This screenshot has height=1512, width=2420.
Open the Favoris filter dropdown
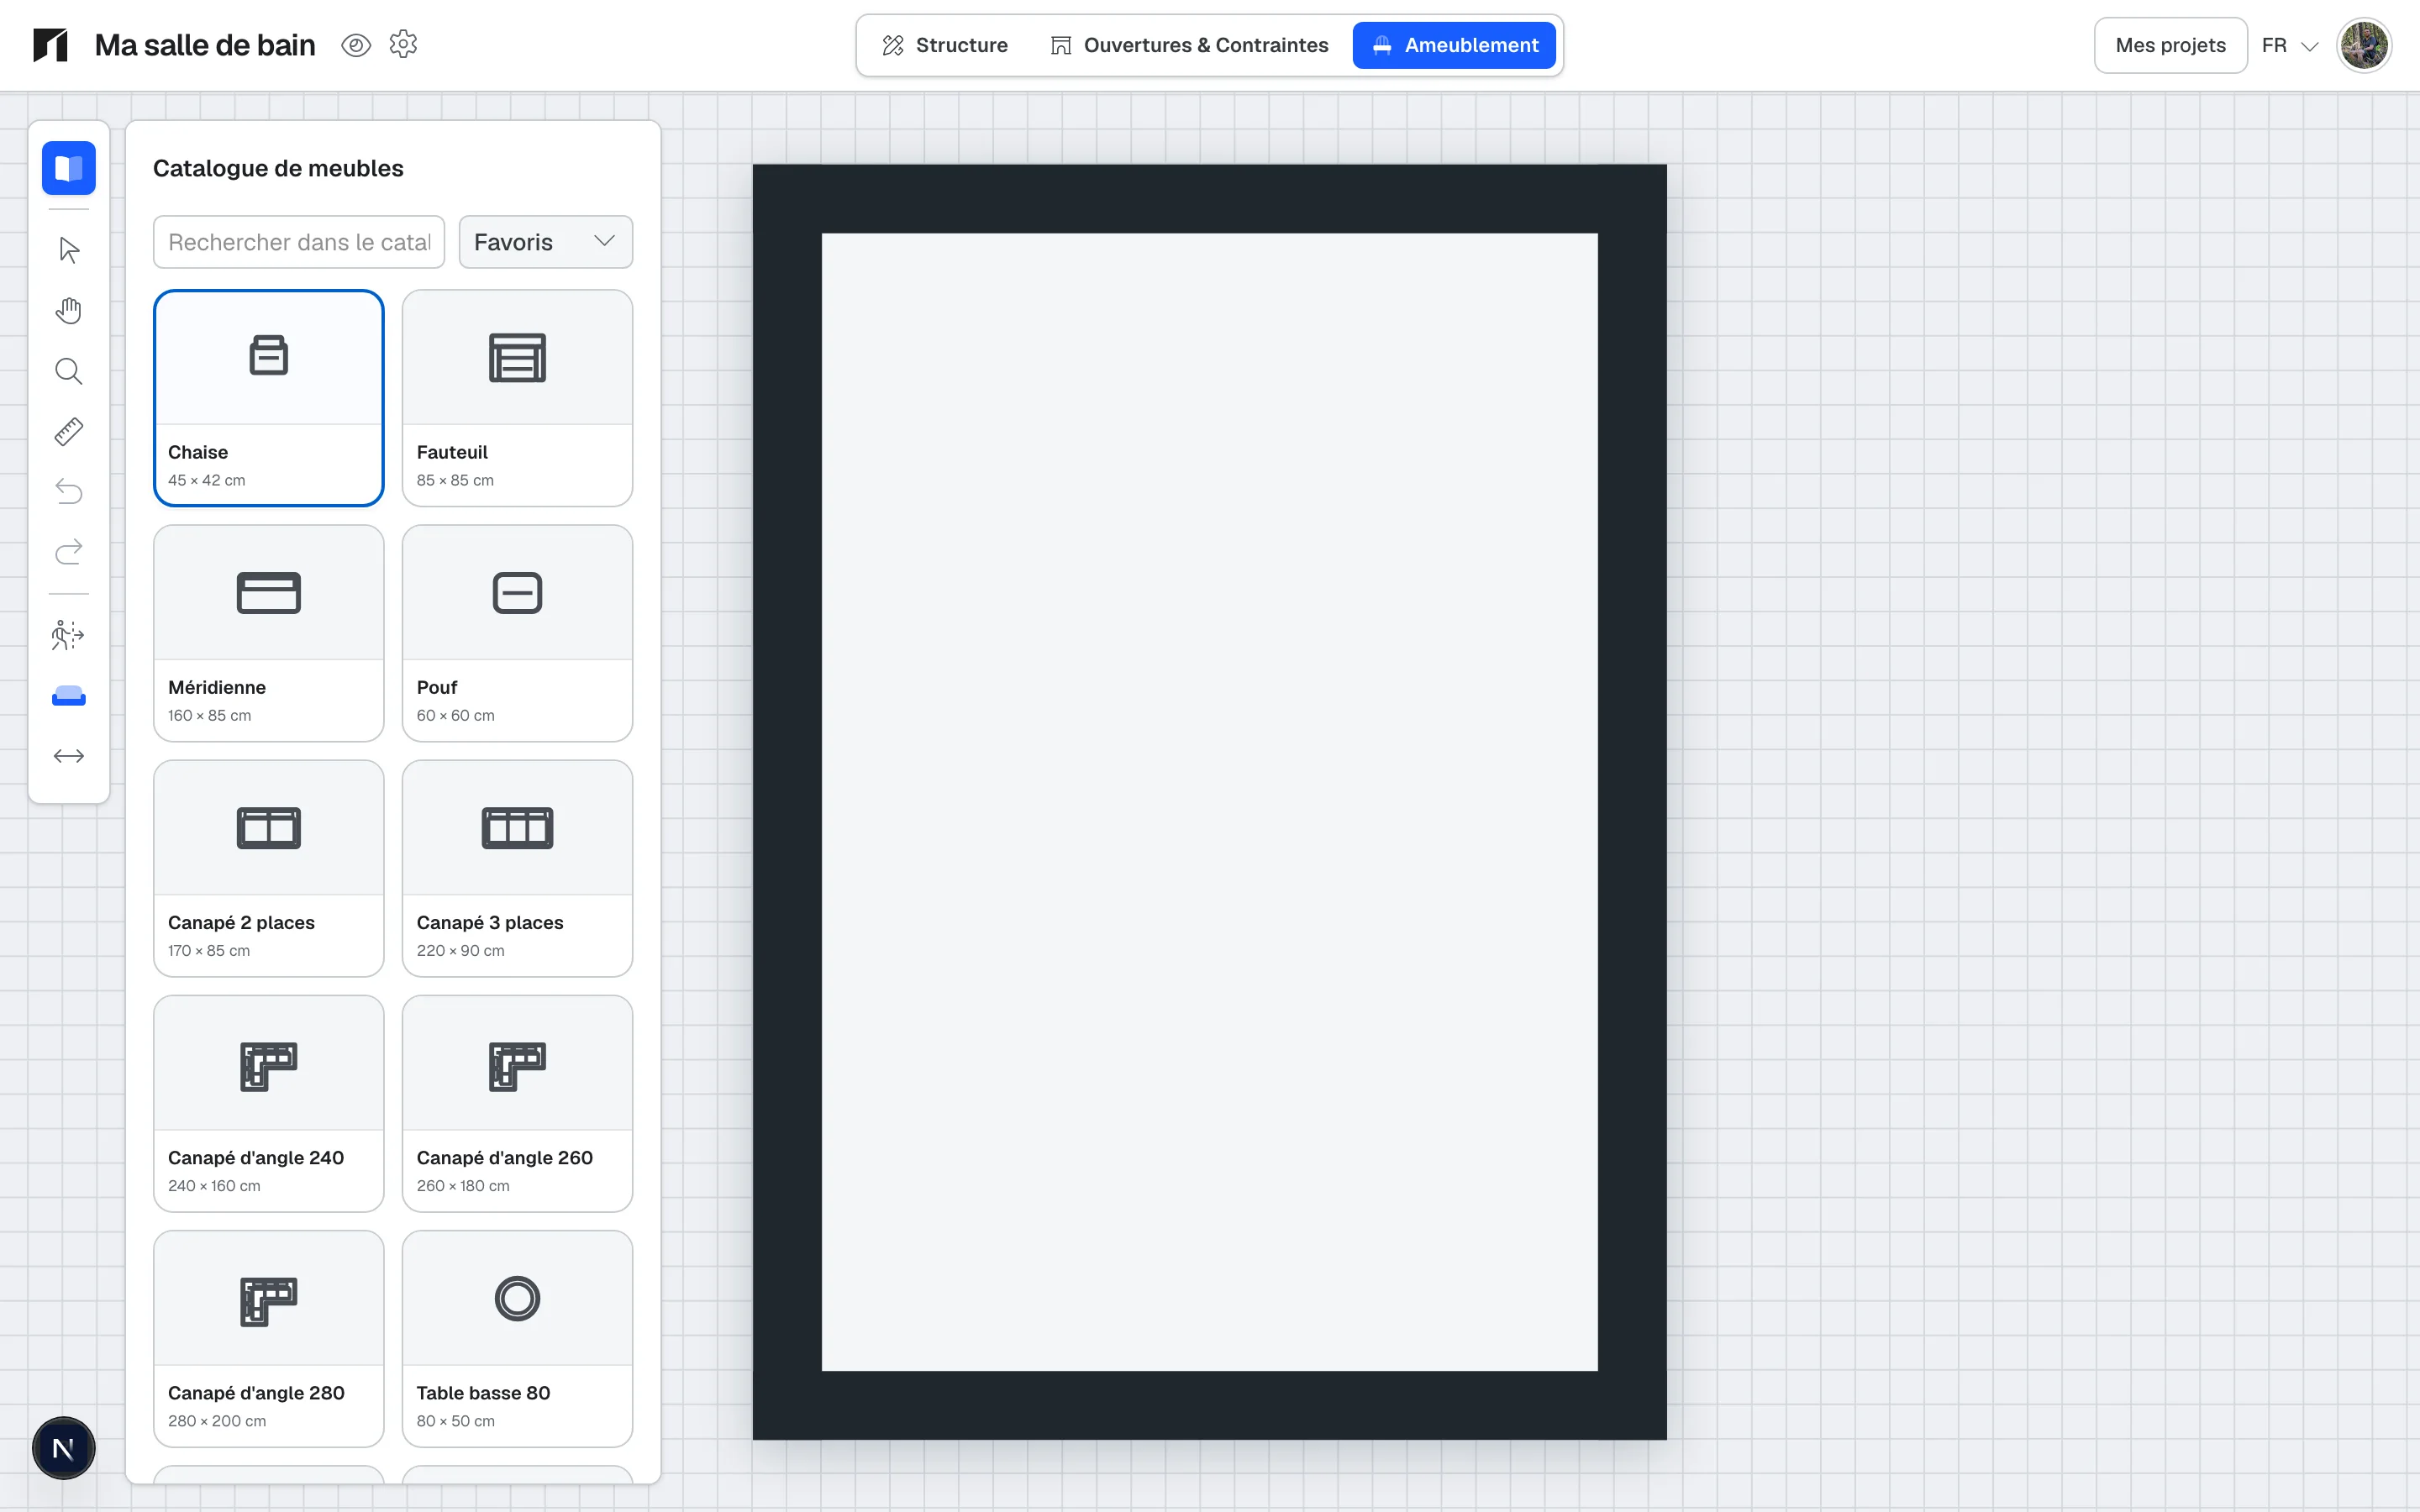[545, 242]
